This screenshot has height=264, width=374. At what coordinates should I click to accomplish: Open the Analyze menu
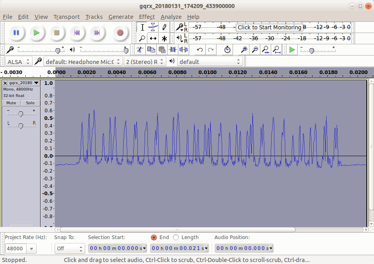(171, 17)
